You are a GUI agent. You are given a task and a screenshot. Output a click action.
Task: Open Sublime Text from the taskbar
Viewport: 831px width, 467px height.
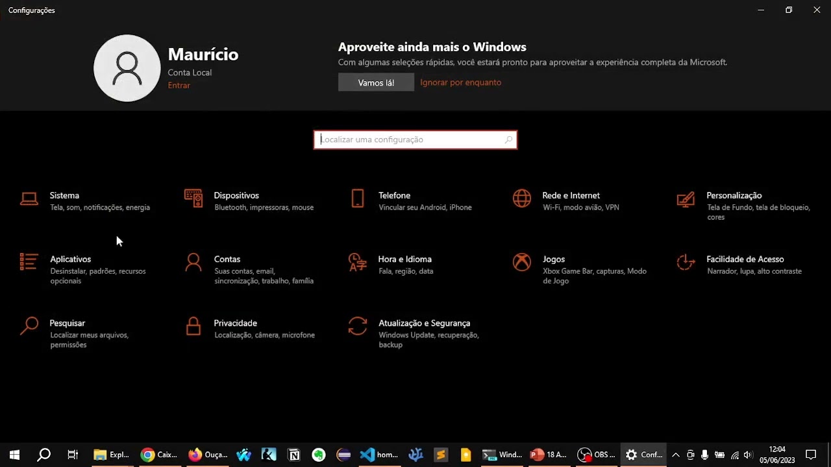[440, 455]
